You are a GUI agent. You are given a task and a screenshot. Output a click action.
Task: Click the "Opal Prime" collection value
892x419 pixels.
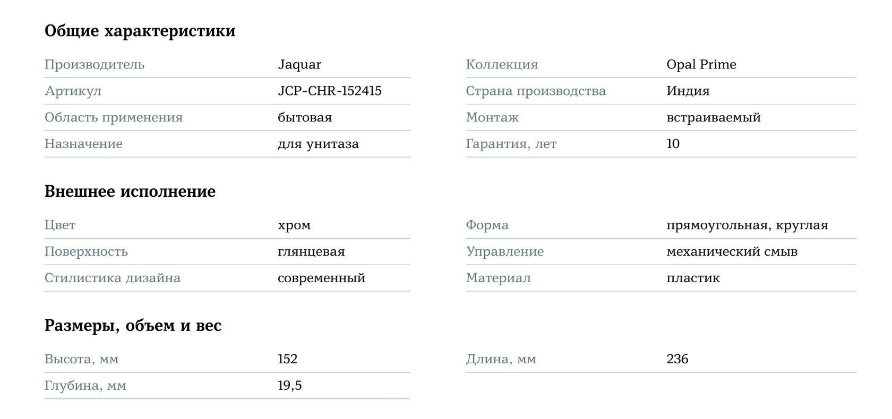701,65
